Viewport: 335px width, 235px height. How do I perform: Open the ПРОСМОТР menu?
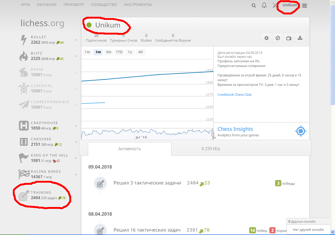tap(74, 5)
